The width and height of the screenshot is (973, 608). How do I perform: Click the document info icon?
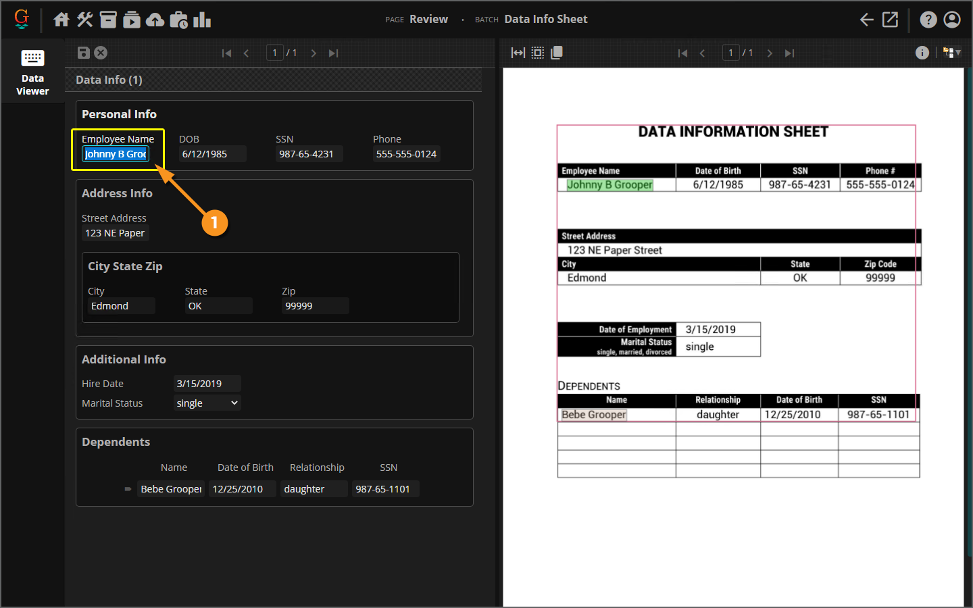point(922,53)
